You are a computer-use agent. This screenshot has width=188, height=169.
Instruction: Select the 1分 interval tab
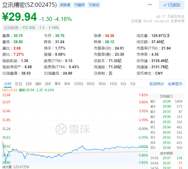(133, 84)
